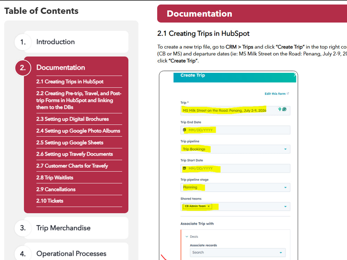Open the Associate records Search dropdown
The image size is (347, 260).
pos(237,252)
